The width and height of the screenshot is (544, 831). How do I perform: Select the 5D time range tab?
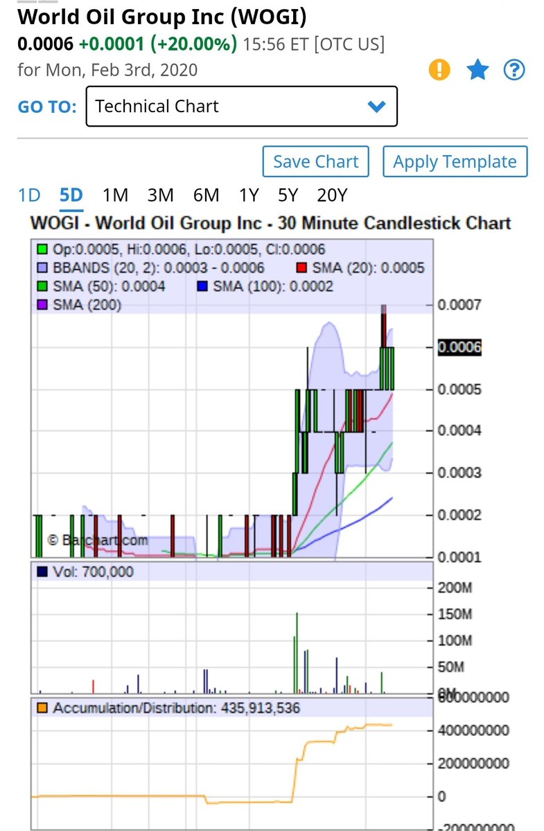[71, 195]
